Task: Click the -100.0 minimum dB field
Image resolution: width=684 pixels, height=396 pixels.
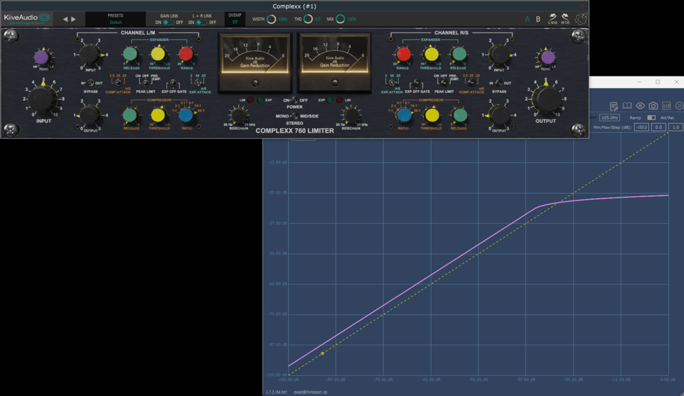Action: (x=641, y=128)
